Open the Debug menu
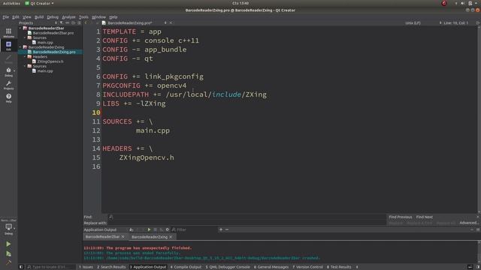This screenshot has width=481, height=270. coord(53,17)
